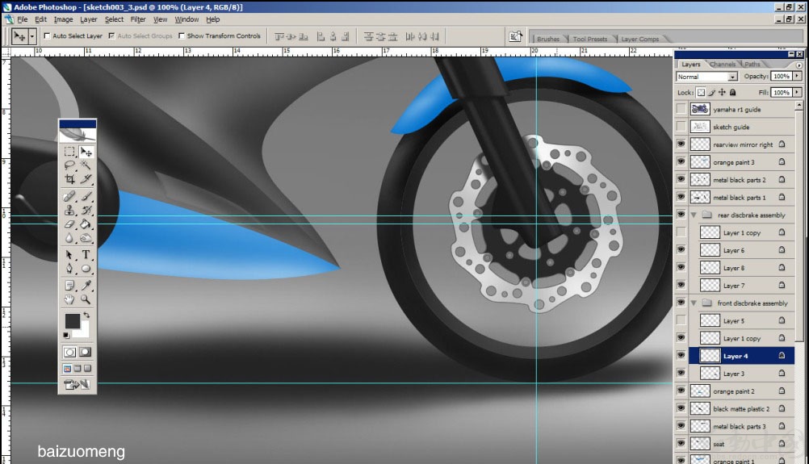Collapse the front discbrake assembly folder
Image resolution: width=809 pixels, height=464 pixels.
694,303
